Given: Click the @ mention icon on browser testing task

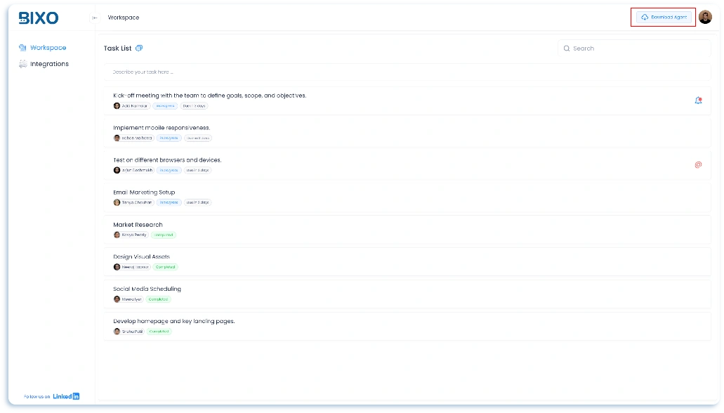Looking at the screenshot, I should point(698,164).
